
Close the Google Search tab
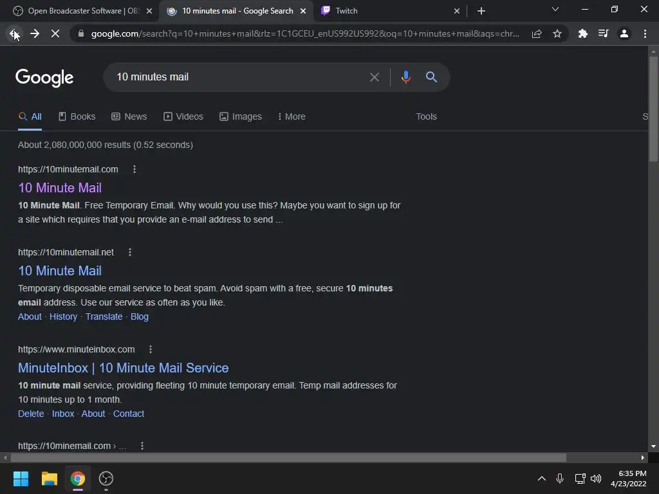(303, 11)
